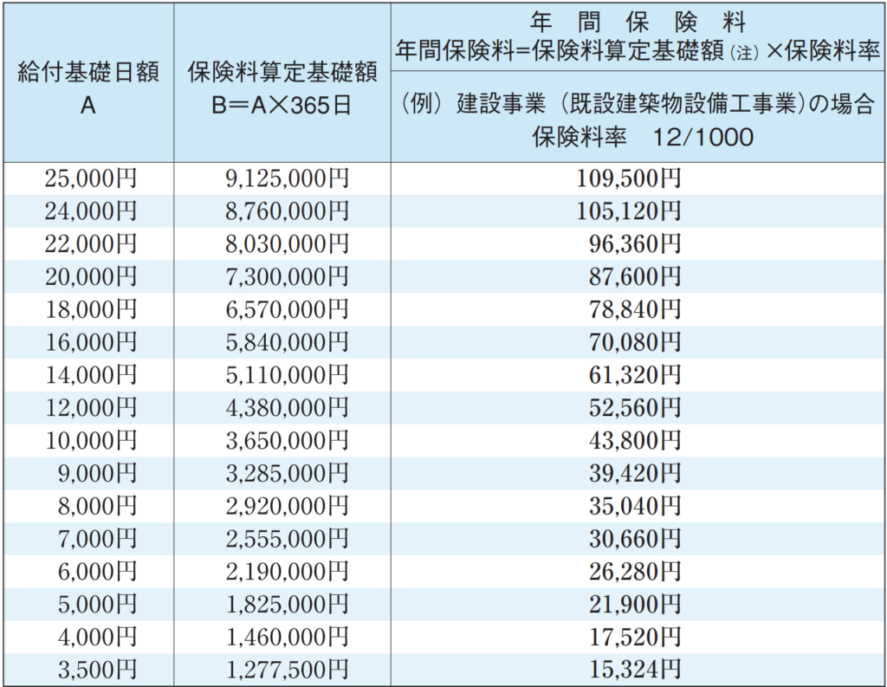Pick the 35,040円 annual premium value

pyautogui.click(x=635, y=507)
